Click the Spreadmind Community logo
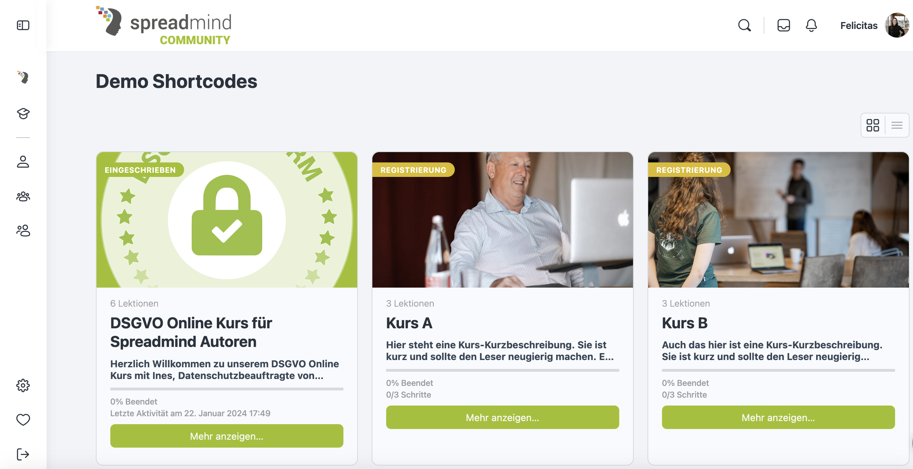Screen dimensions: 913x469 (x=164, y=26)
